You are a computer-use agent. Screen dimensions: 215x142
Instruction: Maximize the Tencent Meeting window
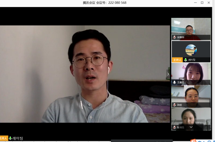click(x=202, y=3)
